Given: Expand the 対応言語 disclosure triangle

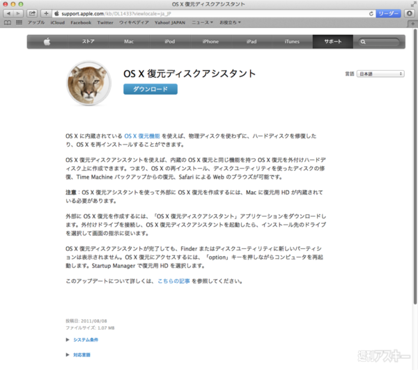Looking at the screenshot, I should 68,355.
